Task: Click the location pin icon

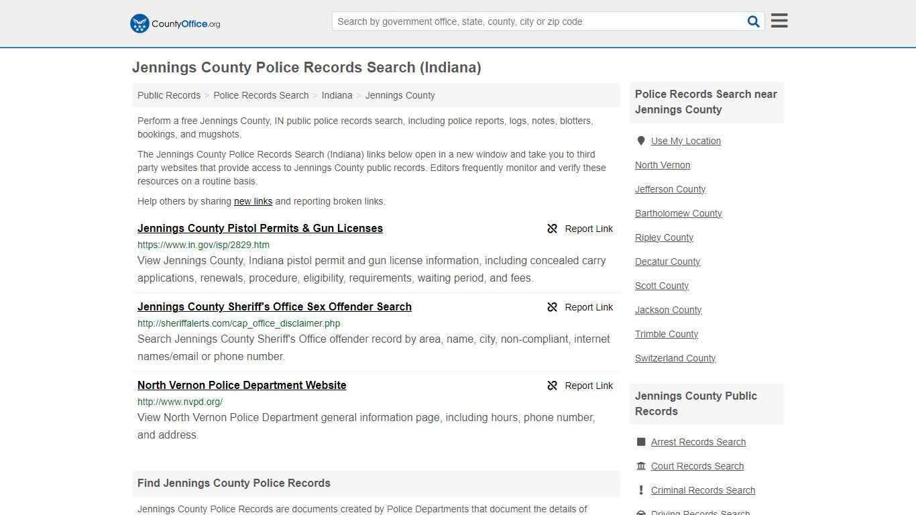Action: (x=641, y=141)
